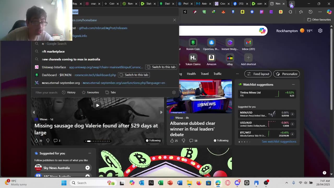The image size is (334, 188).
Task: Open the Ronen Coin shortcut
Action: click(x=193, y=45)
